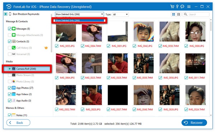Open the IMG_0023.THM thumbnail
The height and width of the screenshot is (132, 216).
92,63
